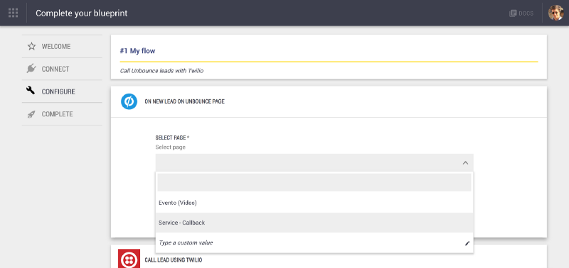This screenshot has height=268, width=569.
Task: Click the dropdown search input field
Action: (314, 182)
